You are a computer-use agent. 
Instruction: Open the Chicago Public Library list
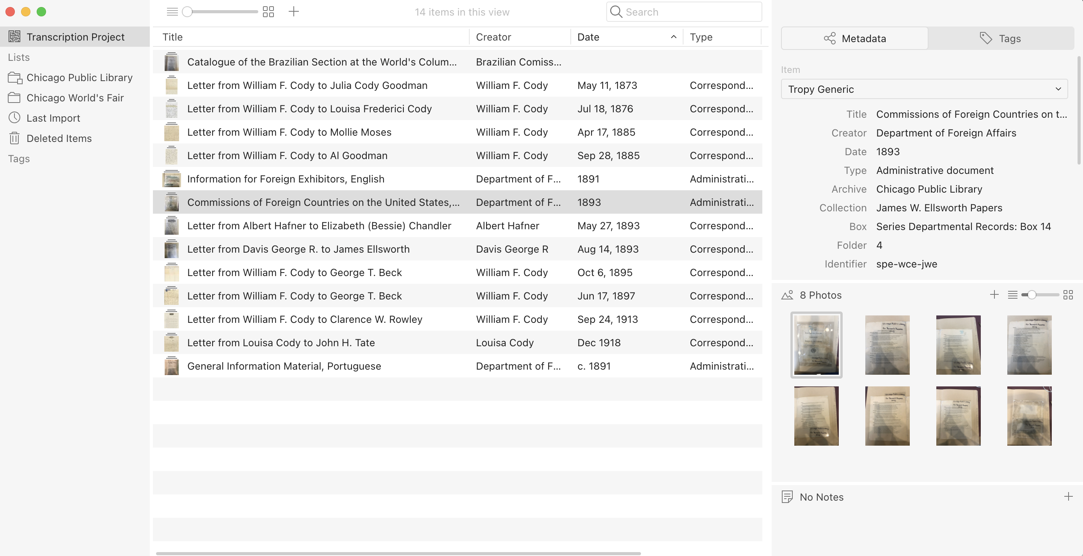coord(79,78)
